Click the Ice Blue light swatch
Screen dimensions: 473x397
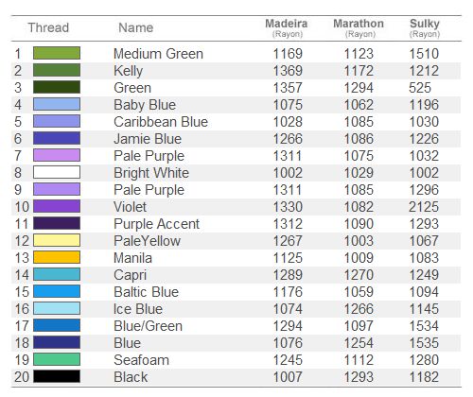(x=57, y=308)
